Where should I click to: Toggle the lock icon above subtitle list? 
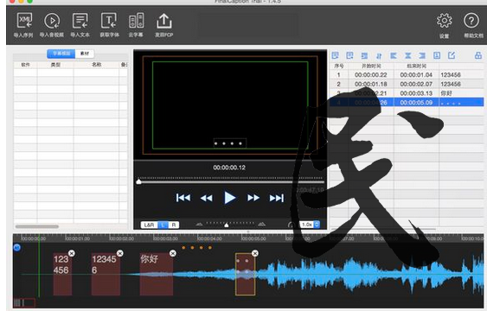point(478,55)
